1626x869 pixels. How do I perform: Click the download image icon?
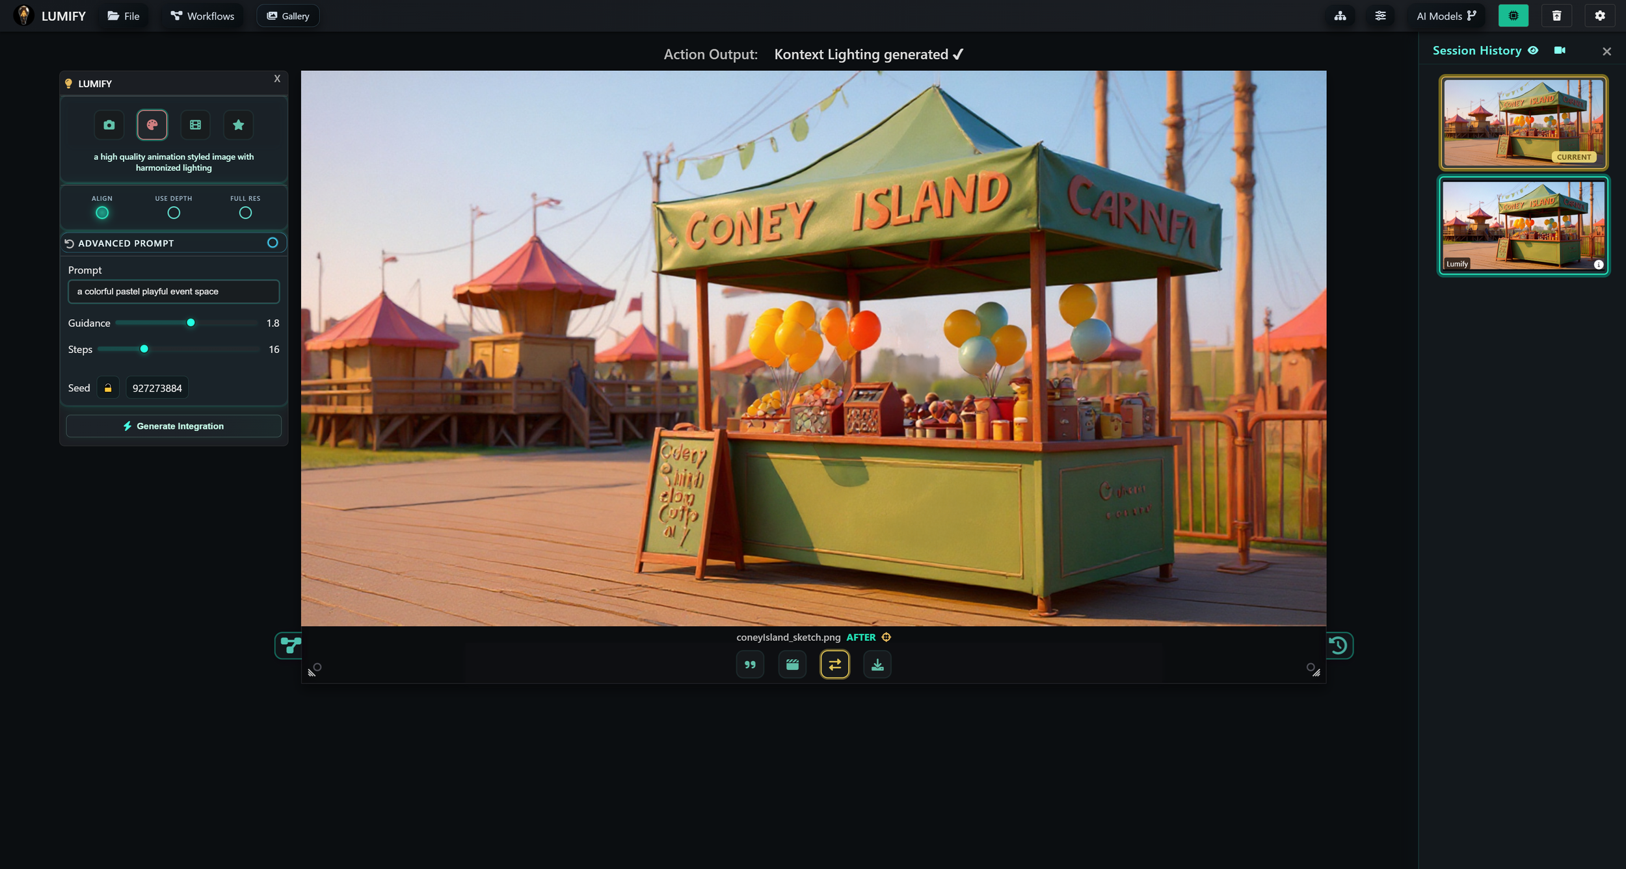pyautogui.click(x=877, y=664)
